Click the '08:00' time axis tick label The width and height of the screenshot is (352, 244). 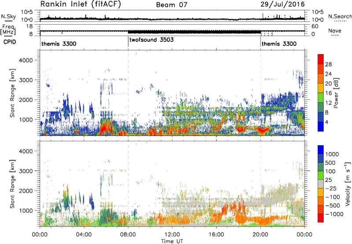(x=128, y=235)
